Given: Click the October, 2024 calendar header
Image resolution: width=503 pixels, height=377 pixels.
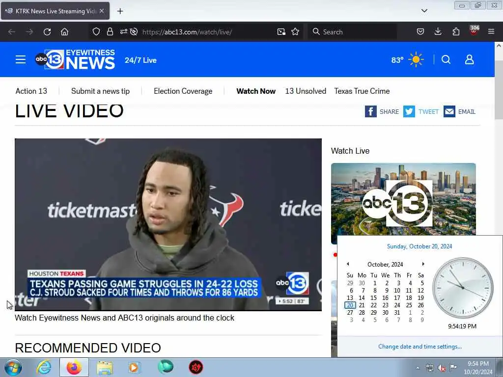Looking at the screenshot, I should (385, 265).
